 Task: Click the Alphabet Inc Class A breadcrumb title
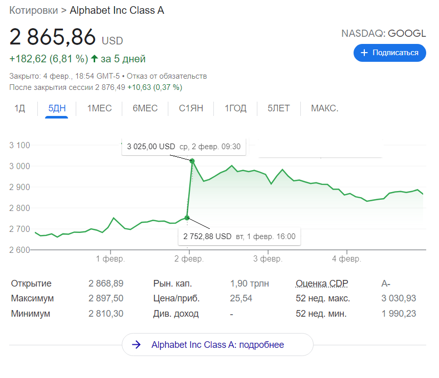(x=117, y=10)
